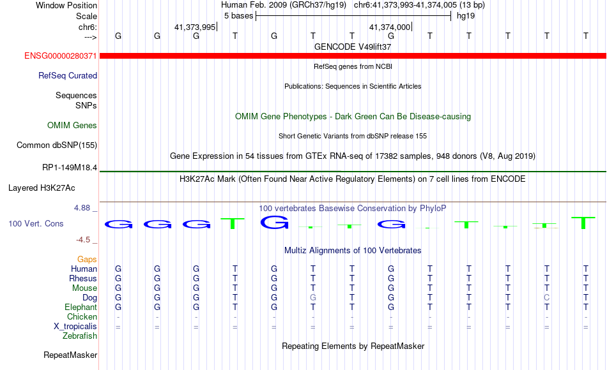Screen dimensions: 607x370
Task: Click the 41,373,995 ruler position marker
Action: [195, 27]
